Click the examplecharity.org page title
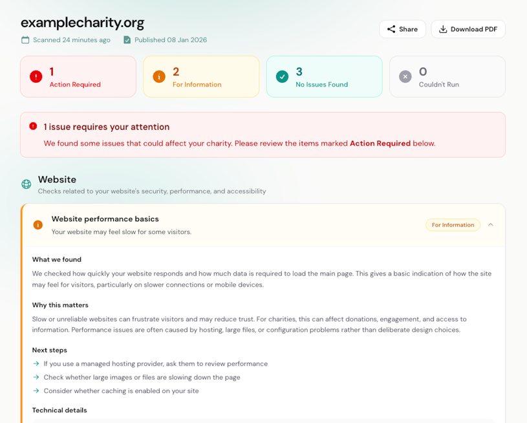 pos(82,23)
